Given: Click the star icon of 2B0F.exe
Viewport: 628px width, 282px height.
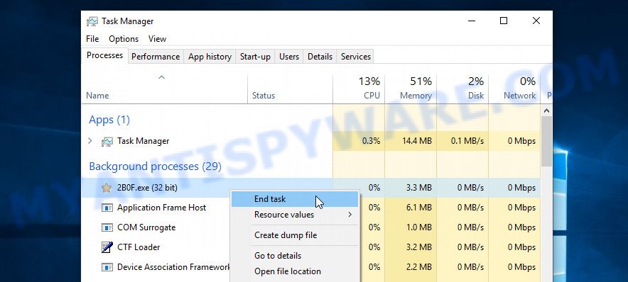Looking at the screenshot, I should tap(107, 188).
